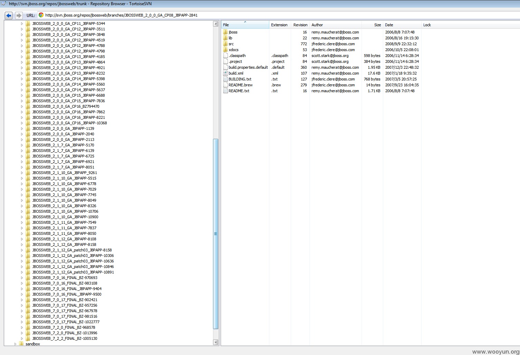Expand JBOSSWEB_2_1_10_GA_JBPAPP-10900 tree node
The height and width of the screenshot is (355, 520).
pos(22,217)
